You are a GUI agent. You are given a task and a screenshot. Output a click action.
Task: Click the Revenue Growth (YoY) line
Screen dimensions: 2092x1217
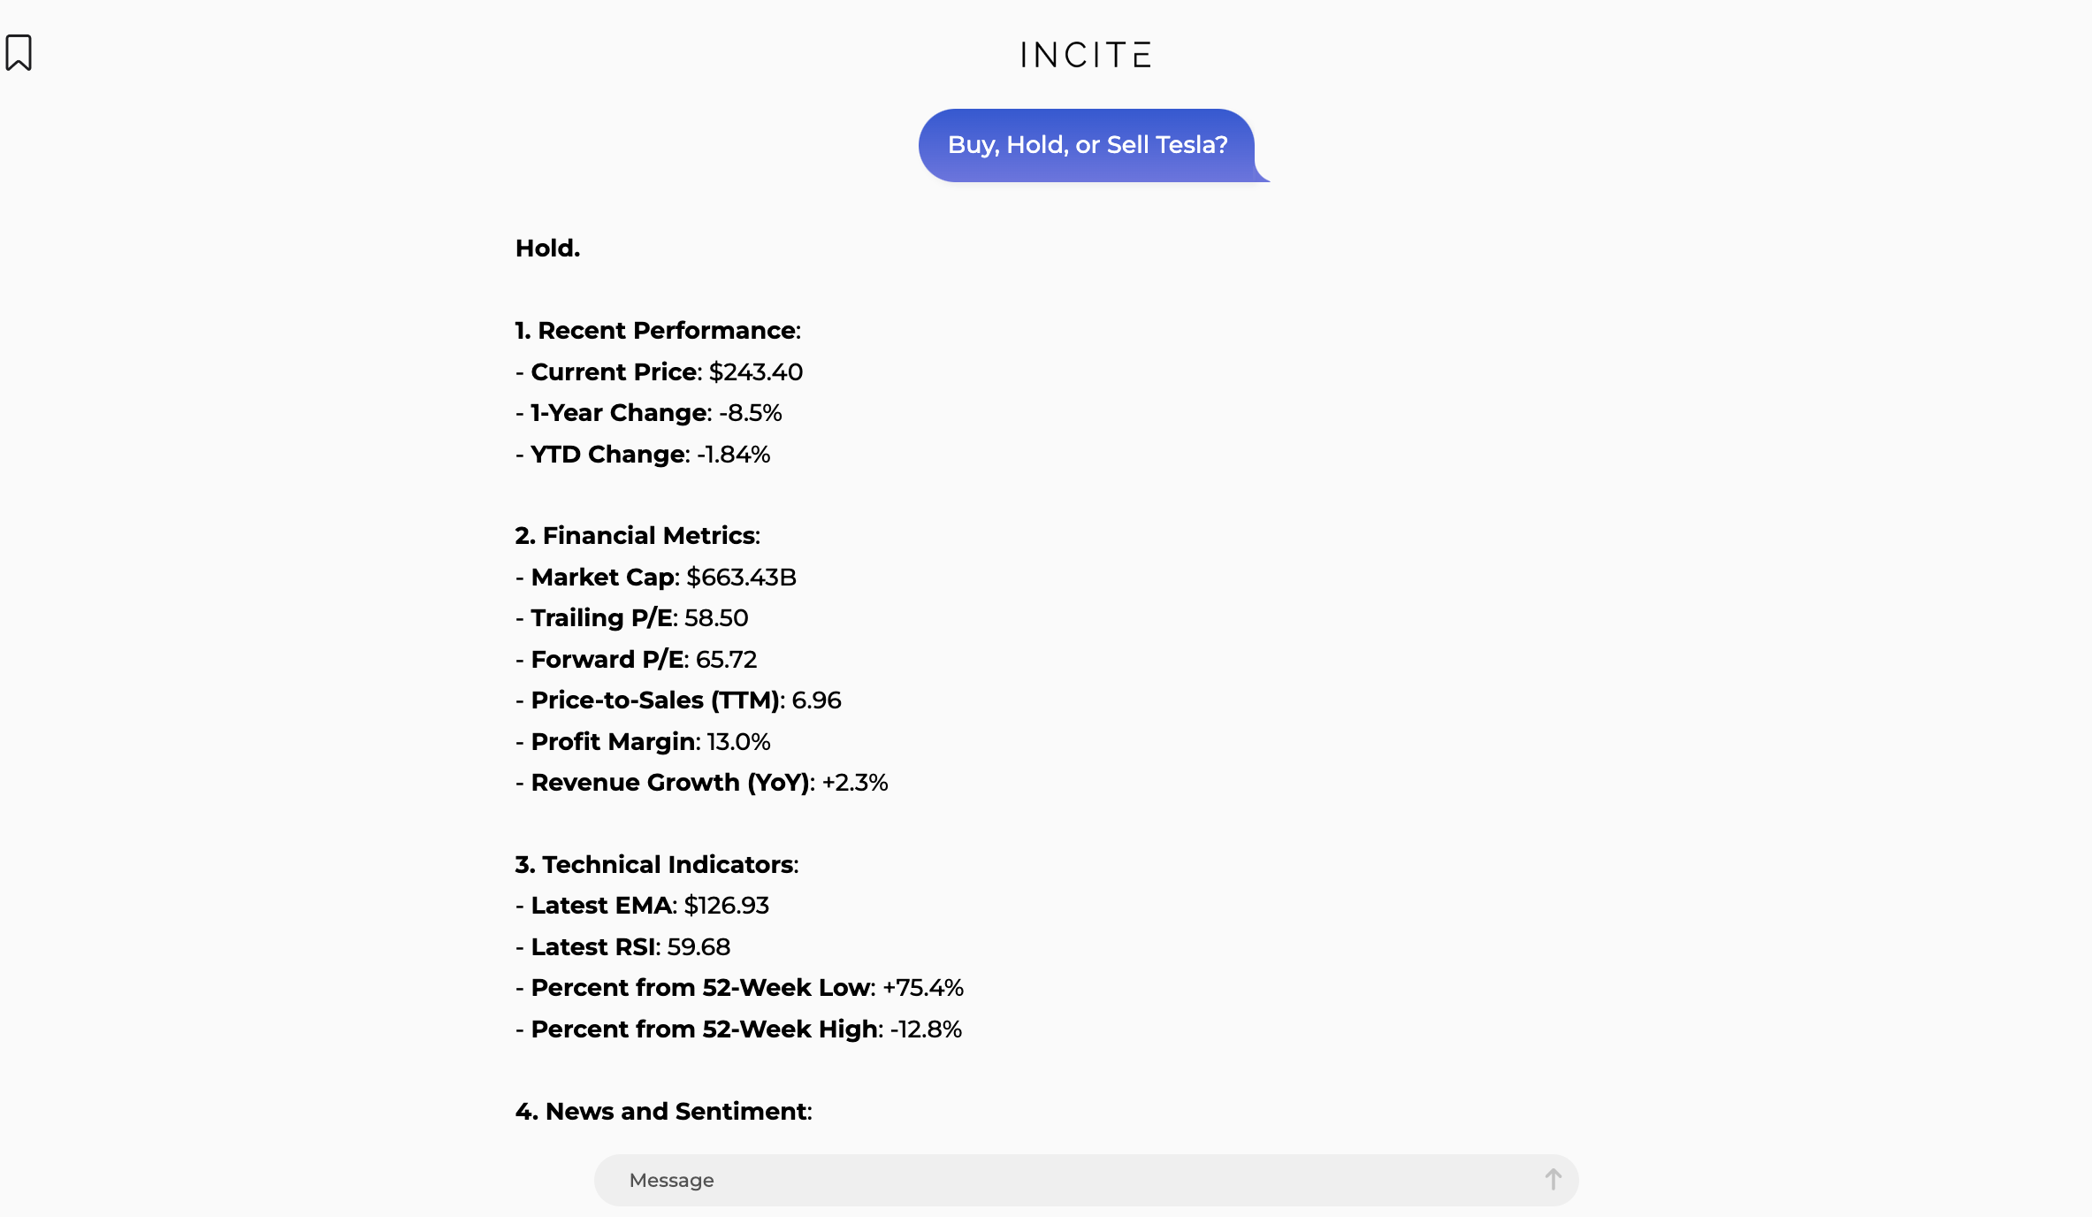702,783
